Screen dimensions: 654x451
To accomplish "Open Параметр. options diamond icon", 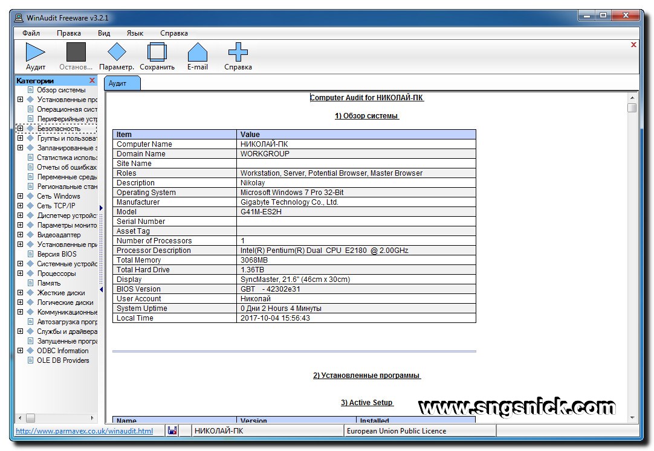I will pyautogui.click(x=117, y=52).
